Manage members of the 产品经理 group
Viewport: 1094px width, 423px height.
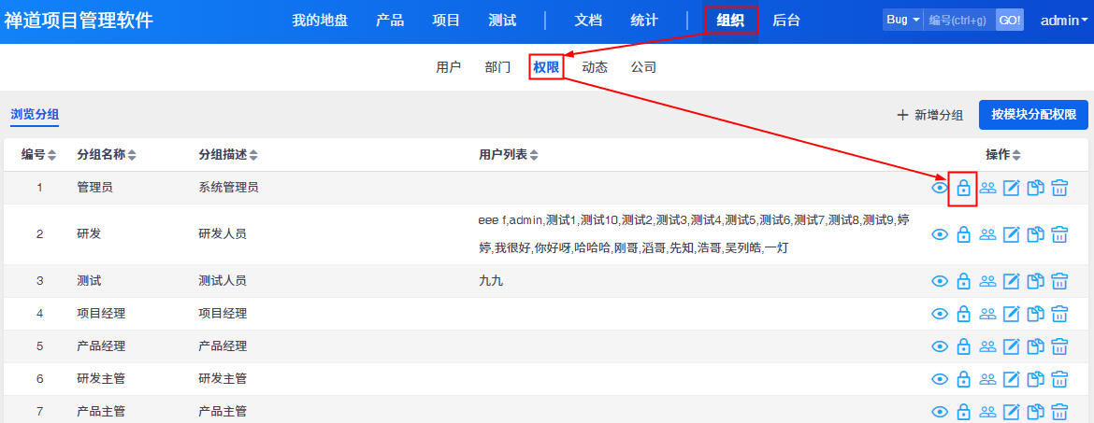[x=987, y=346]
